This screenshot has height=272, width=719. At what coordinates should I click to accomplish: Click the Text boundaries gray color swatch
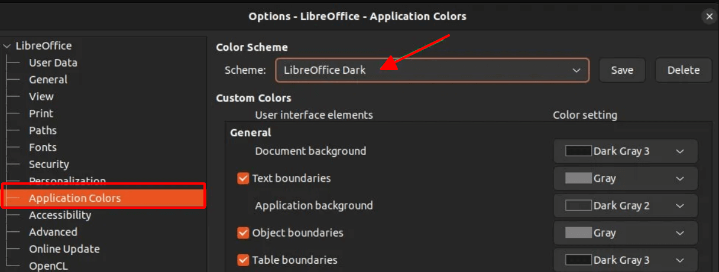point(578,178)
